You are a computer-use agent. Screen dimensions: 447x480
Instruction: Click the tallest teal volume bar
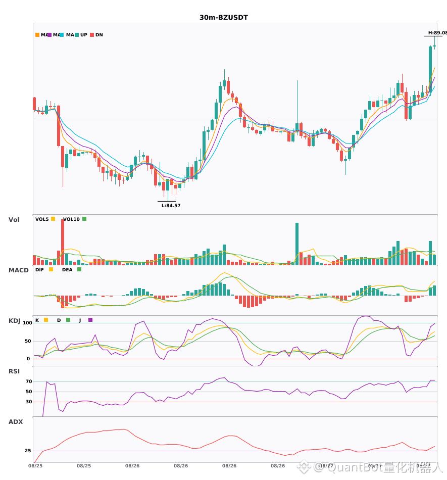(297, 244)
